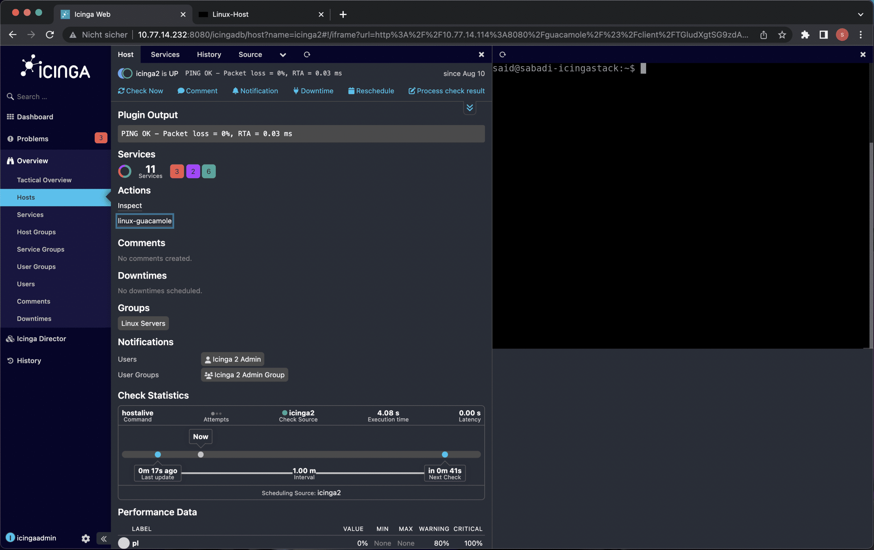Send a custom Notification via bell icon

(235, 91)
